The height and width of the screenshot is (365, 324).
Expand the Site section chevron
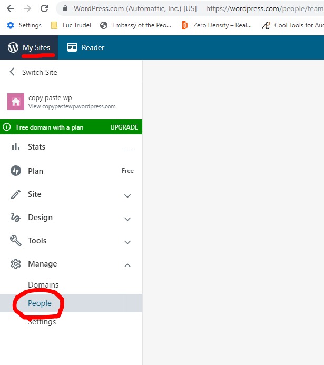coord(127,196)
